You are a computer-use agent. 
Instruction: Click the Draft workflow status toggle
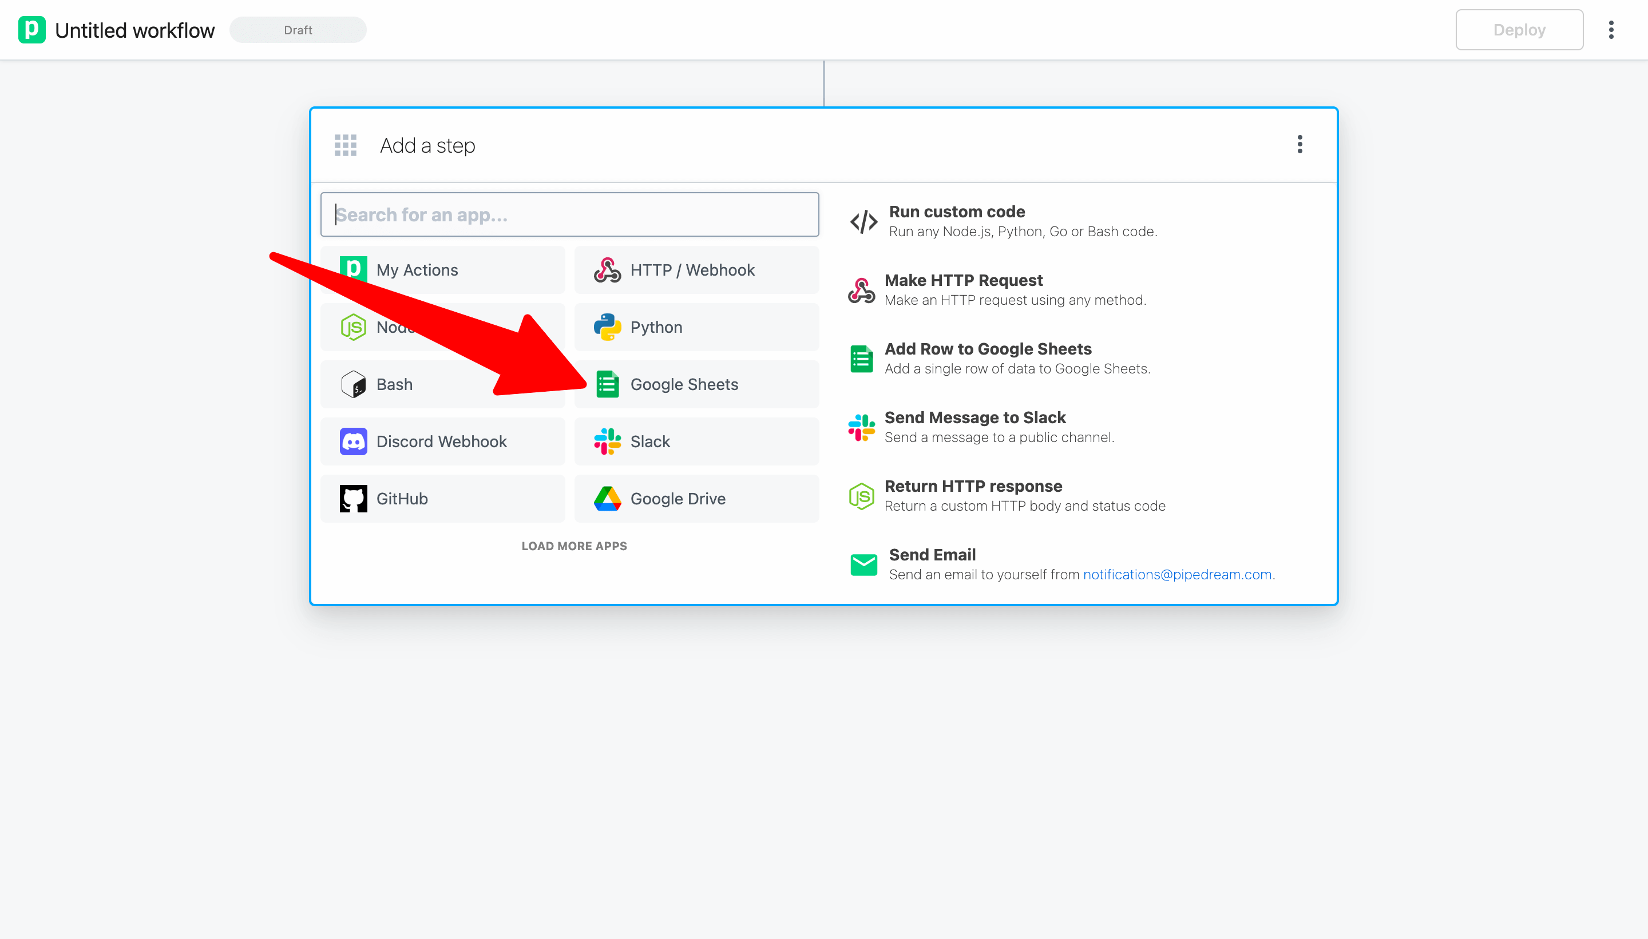point(298,30)
